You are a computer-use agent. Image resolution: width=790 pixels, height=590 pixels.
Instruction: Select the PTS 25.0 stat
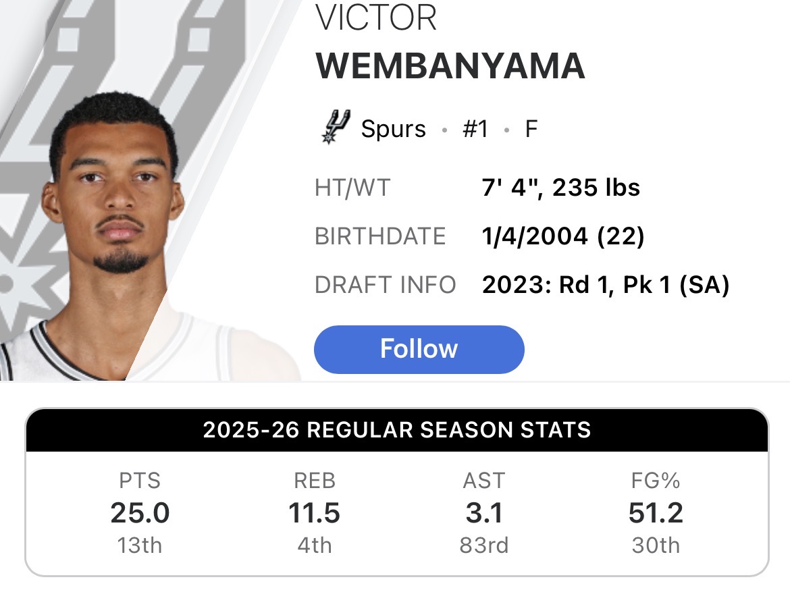click(140, 513)
